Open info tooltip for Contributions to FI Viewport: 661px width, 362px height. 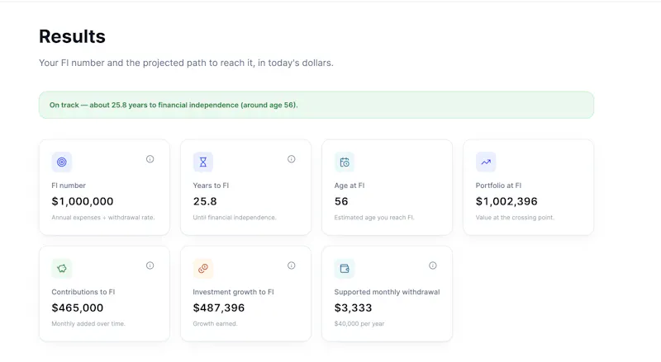[150, 266]
